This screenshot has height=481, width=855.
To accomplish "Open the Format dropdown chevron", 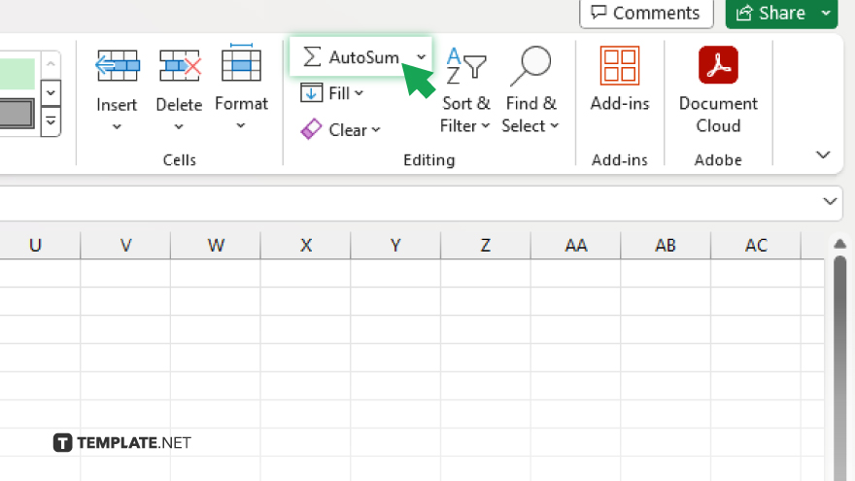I will (x=241, y=126).
